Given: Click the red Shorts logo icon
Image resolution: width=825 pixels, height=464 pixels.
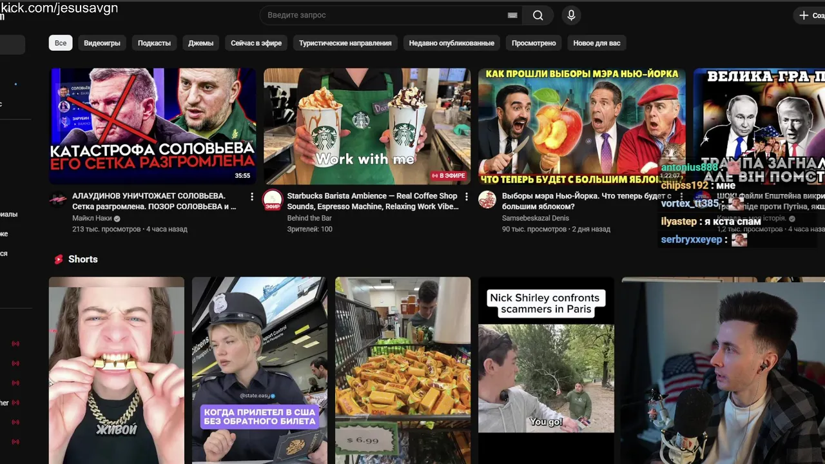Looking at the screenshot, I should coord(59,259).
